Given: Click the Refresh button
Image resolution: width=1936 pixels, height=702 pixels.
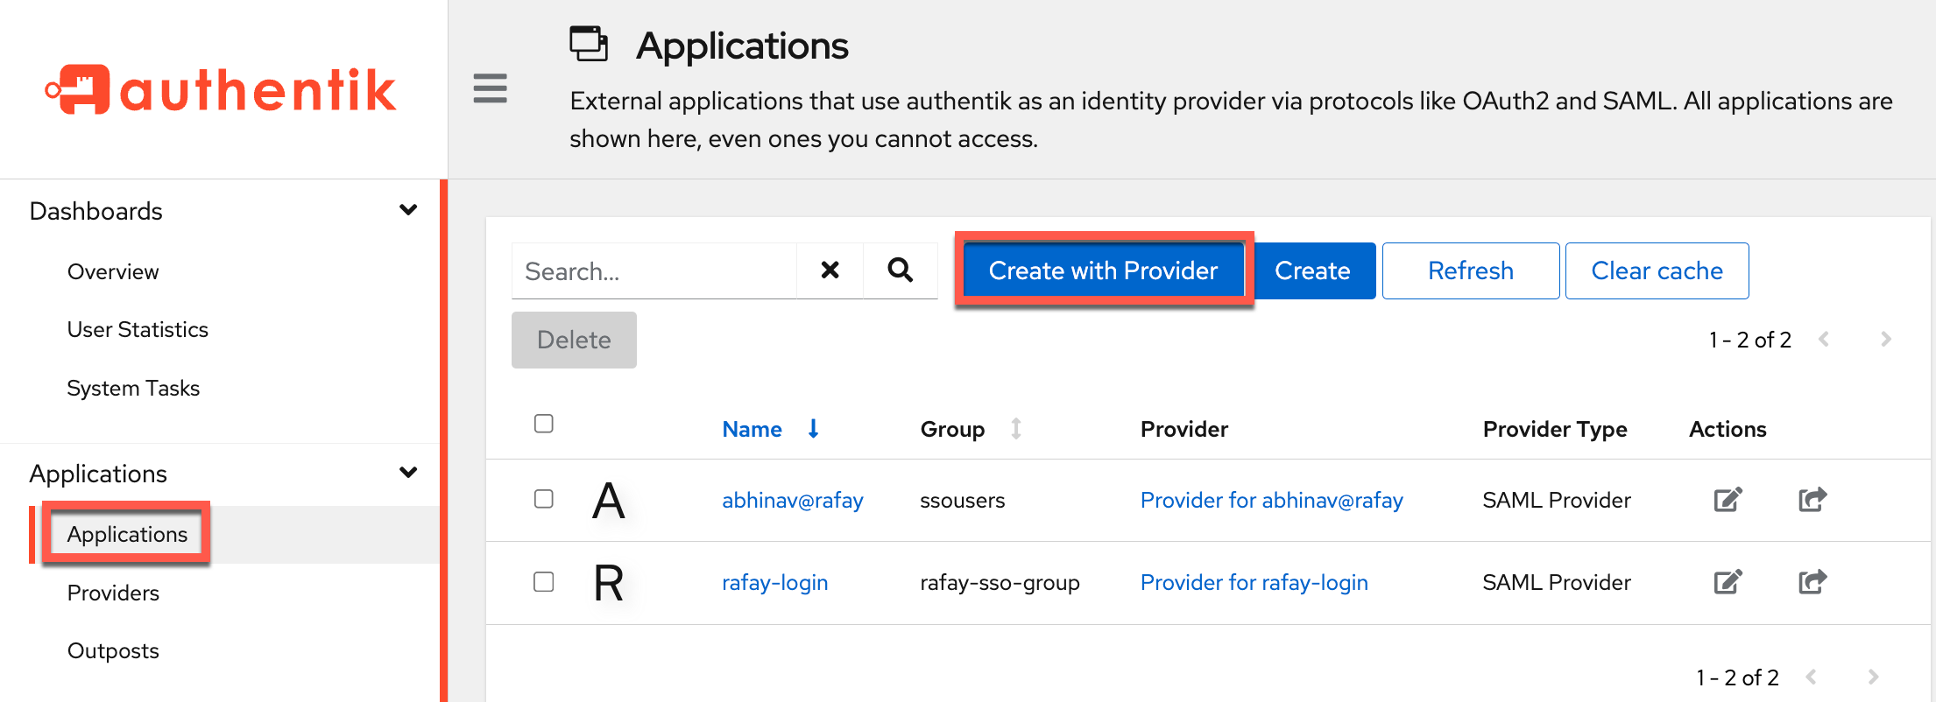Looking at the screenshot, I should coord(1471,270).
